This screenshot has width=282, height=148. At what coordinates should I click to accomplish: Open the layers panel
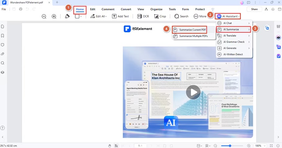tap(3, 72)
